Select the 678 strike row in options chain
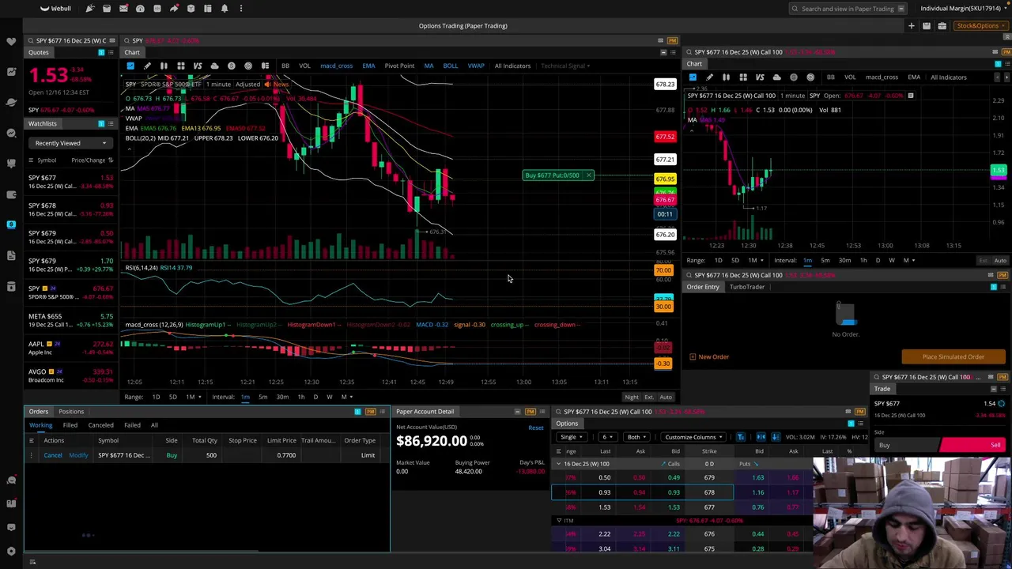 click(x=643, y=492)
